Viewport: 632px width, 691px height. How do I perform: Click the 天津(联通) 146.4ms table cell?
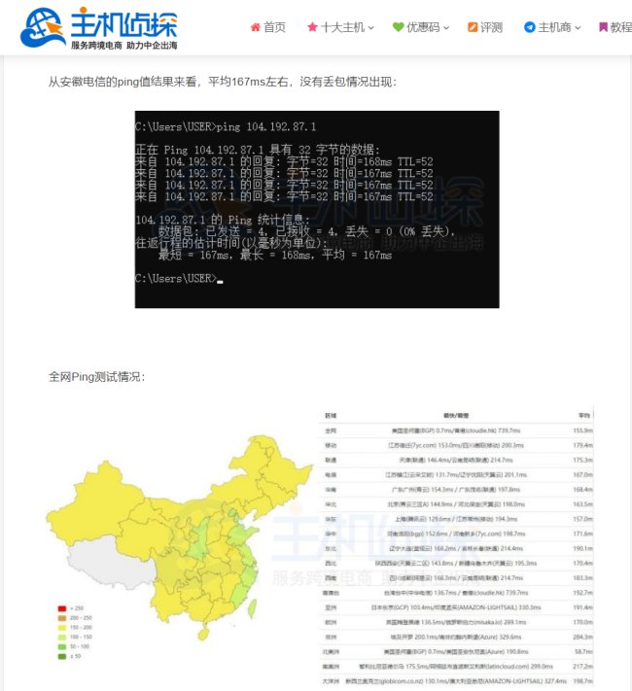456,460
